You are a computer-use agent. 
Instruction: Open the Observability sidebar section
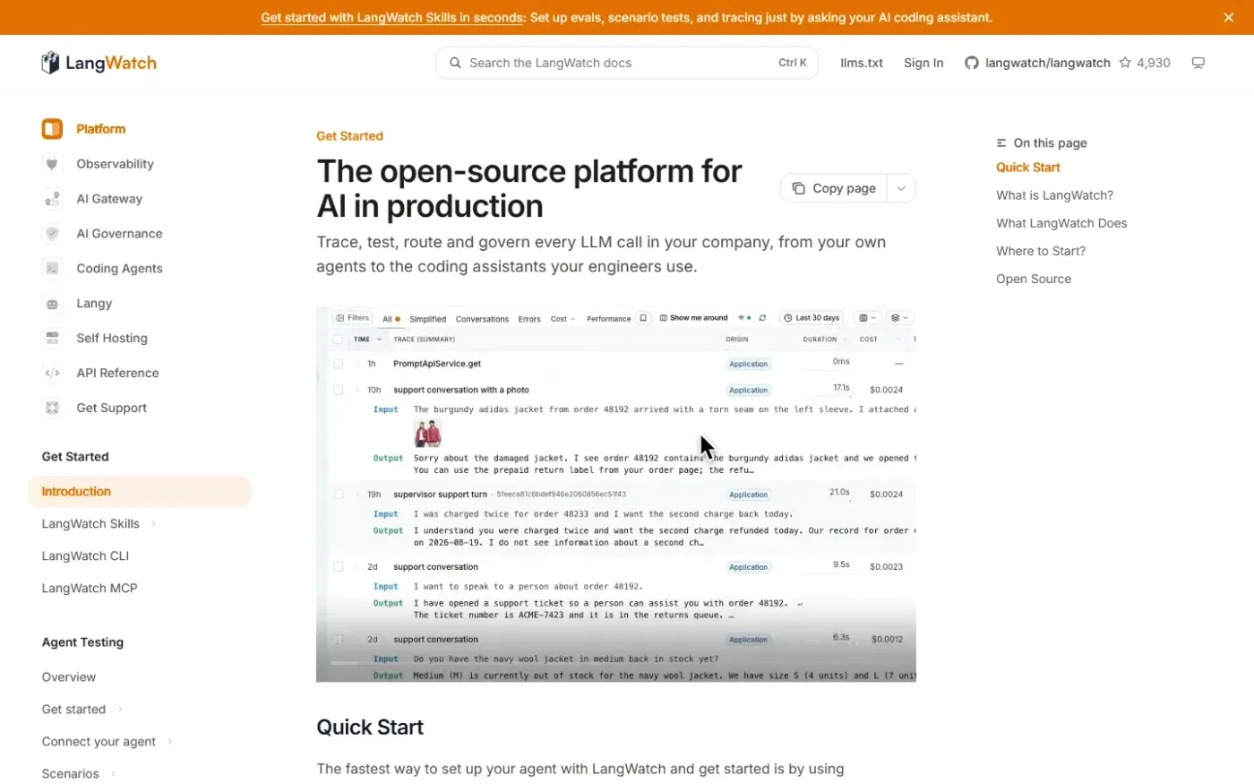[x=98, y=164]
